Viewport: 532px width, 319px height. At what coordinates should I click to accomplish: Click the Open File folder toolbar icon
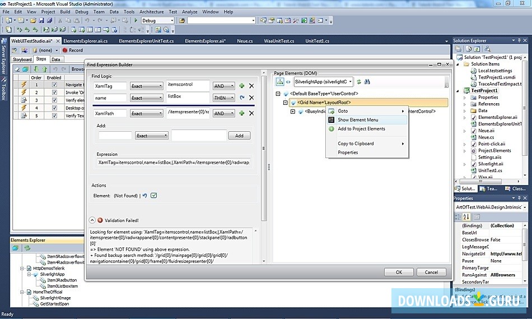34,20
